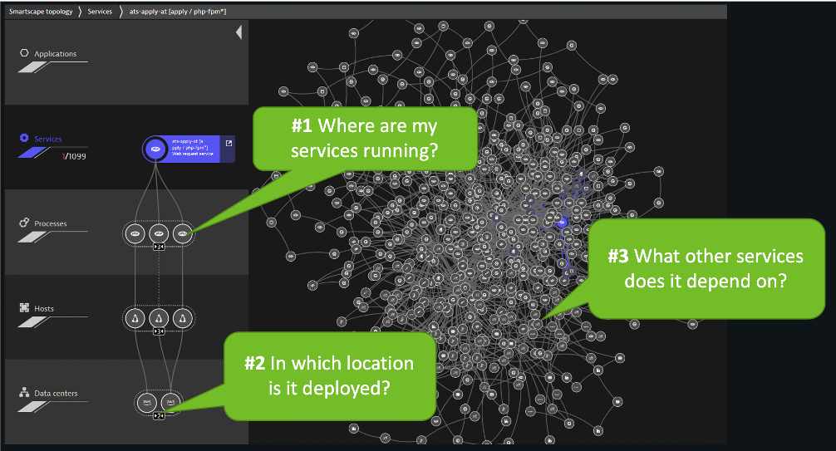Select the leftmost process node
The image size is (836, 451).
(135, 234)
